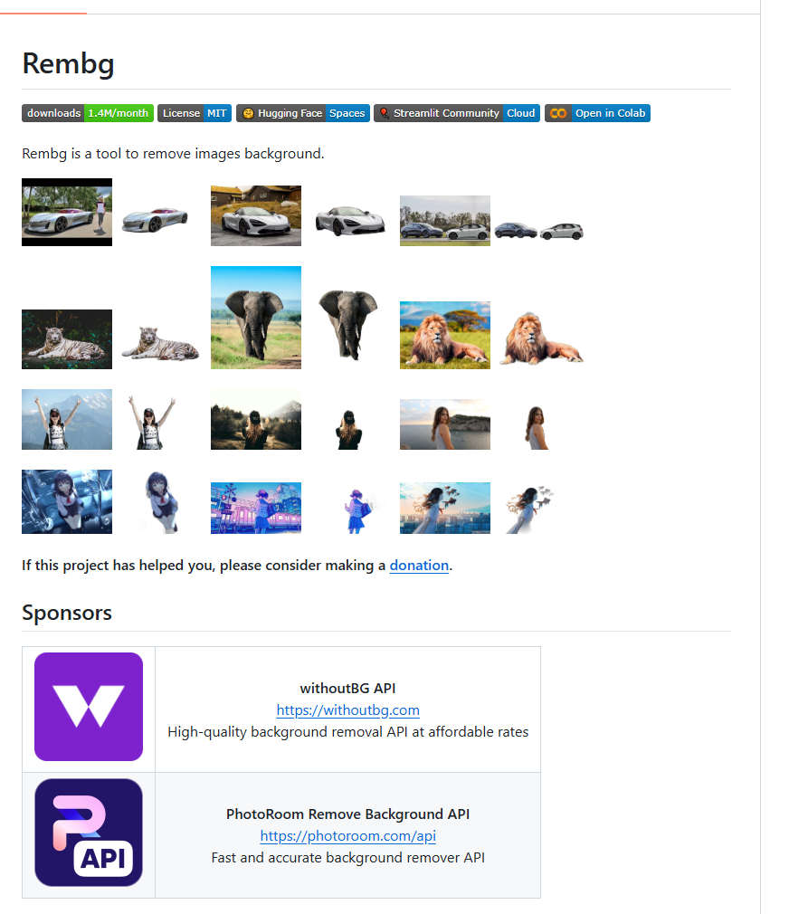789x914 pixels.
Task: Click the Sponsors section heading
Action: click(67, 613)
